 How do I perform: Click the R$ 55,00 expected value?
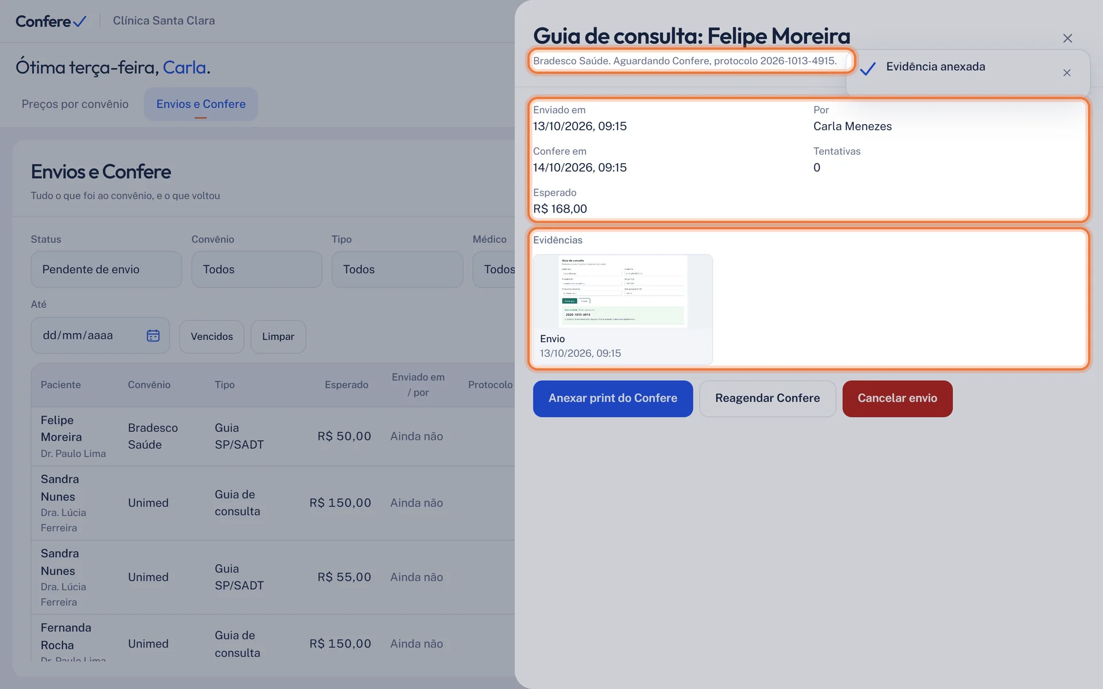point(344,577)
